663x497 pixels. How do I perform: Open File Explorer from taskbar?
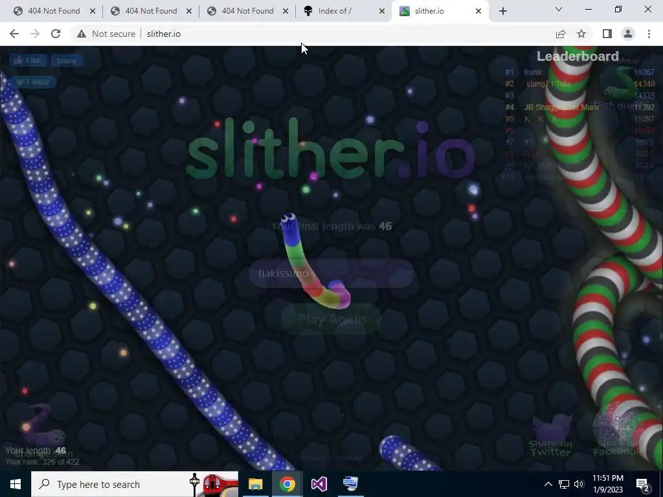coord(255,484)
